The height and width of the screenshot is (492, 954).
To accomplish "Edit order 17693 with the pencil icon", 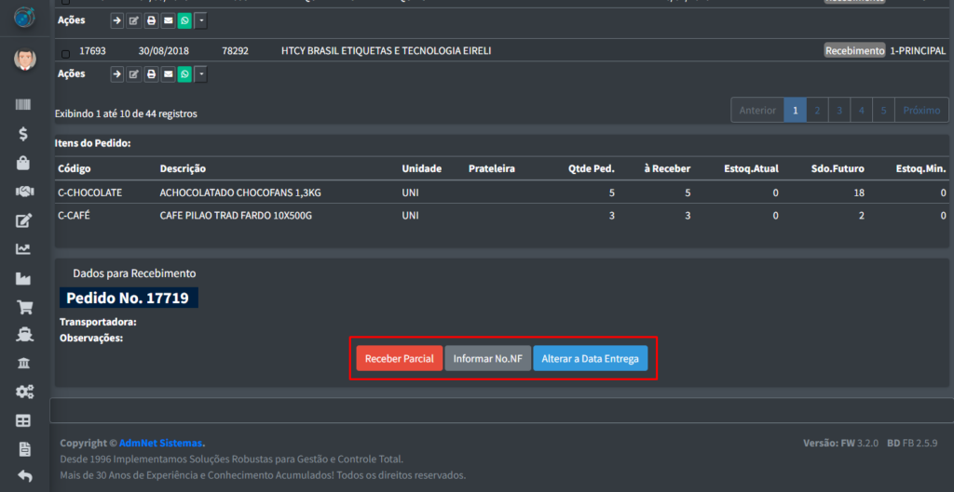I will [134, 74].
